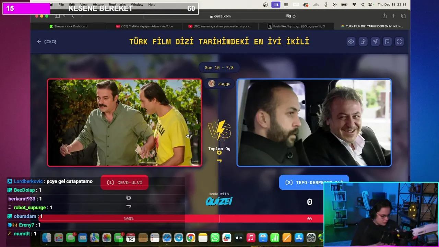Switch to Trafikte Yaşayan Adam YouTube tab
This screenshot has width=439, height=247.
pyautogui.click(x=144, y=26)
